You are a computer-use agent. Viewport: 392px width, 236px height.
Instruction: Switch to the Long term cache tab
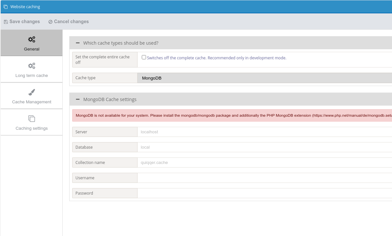point(32,70)
